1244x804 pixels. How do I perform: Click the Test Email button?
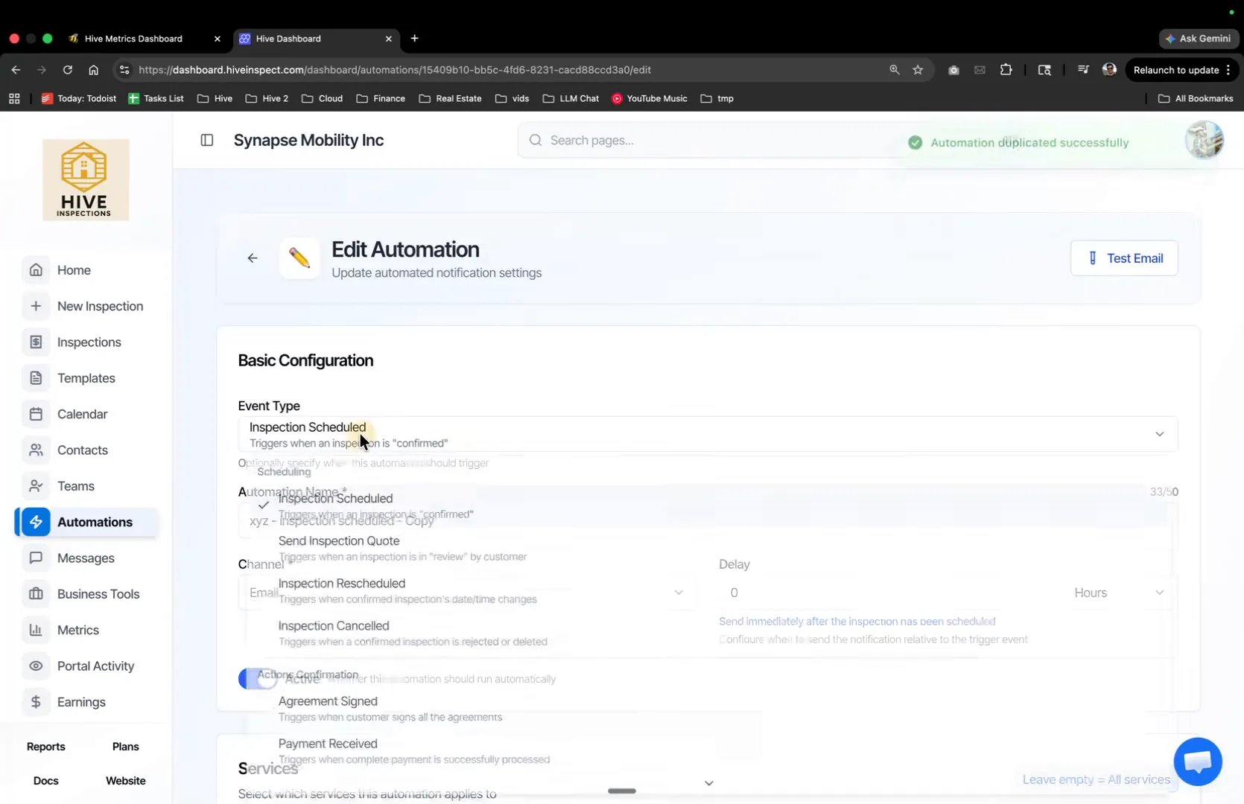[1124, 258]
